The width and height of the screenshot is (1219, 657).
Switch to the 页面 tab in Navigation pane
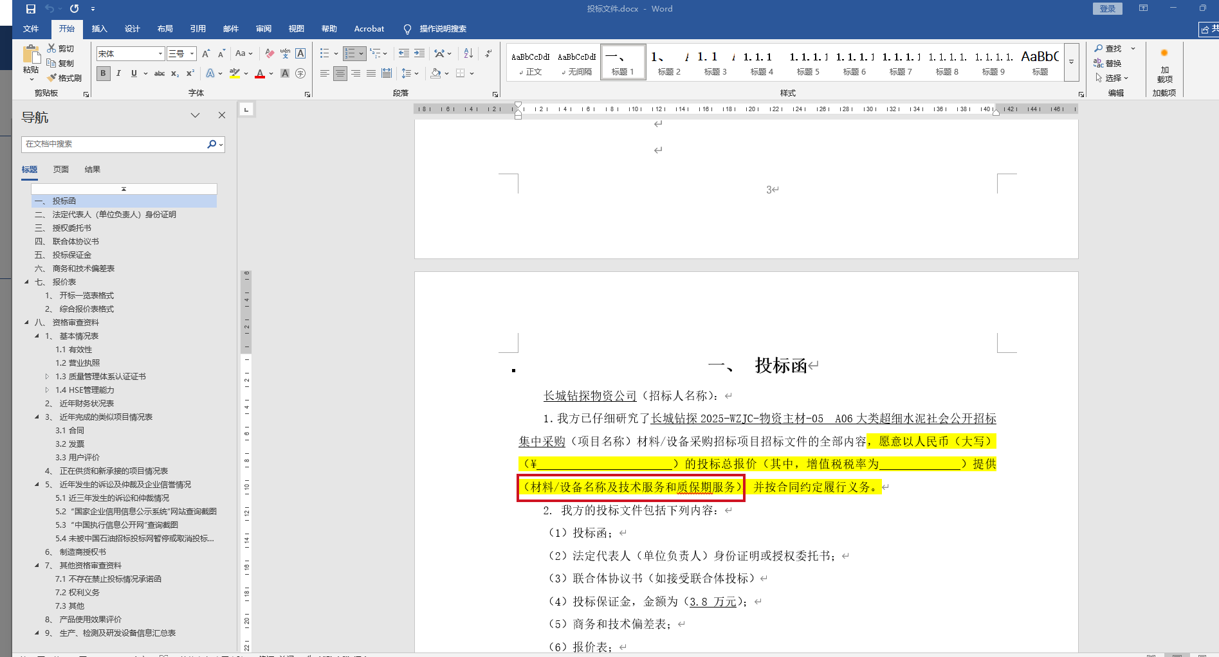(x=61, y=170)
